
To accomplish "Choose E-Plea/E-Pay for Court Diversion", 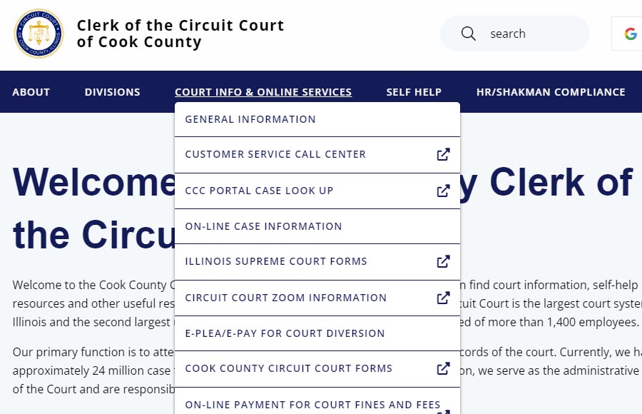I will 317,333.
